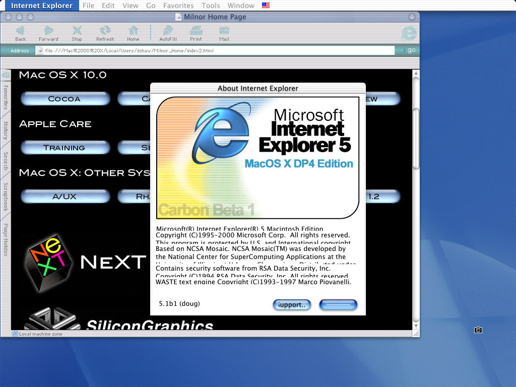Click the 'Apple Care' heading

tap(55, 124)
